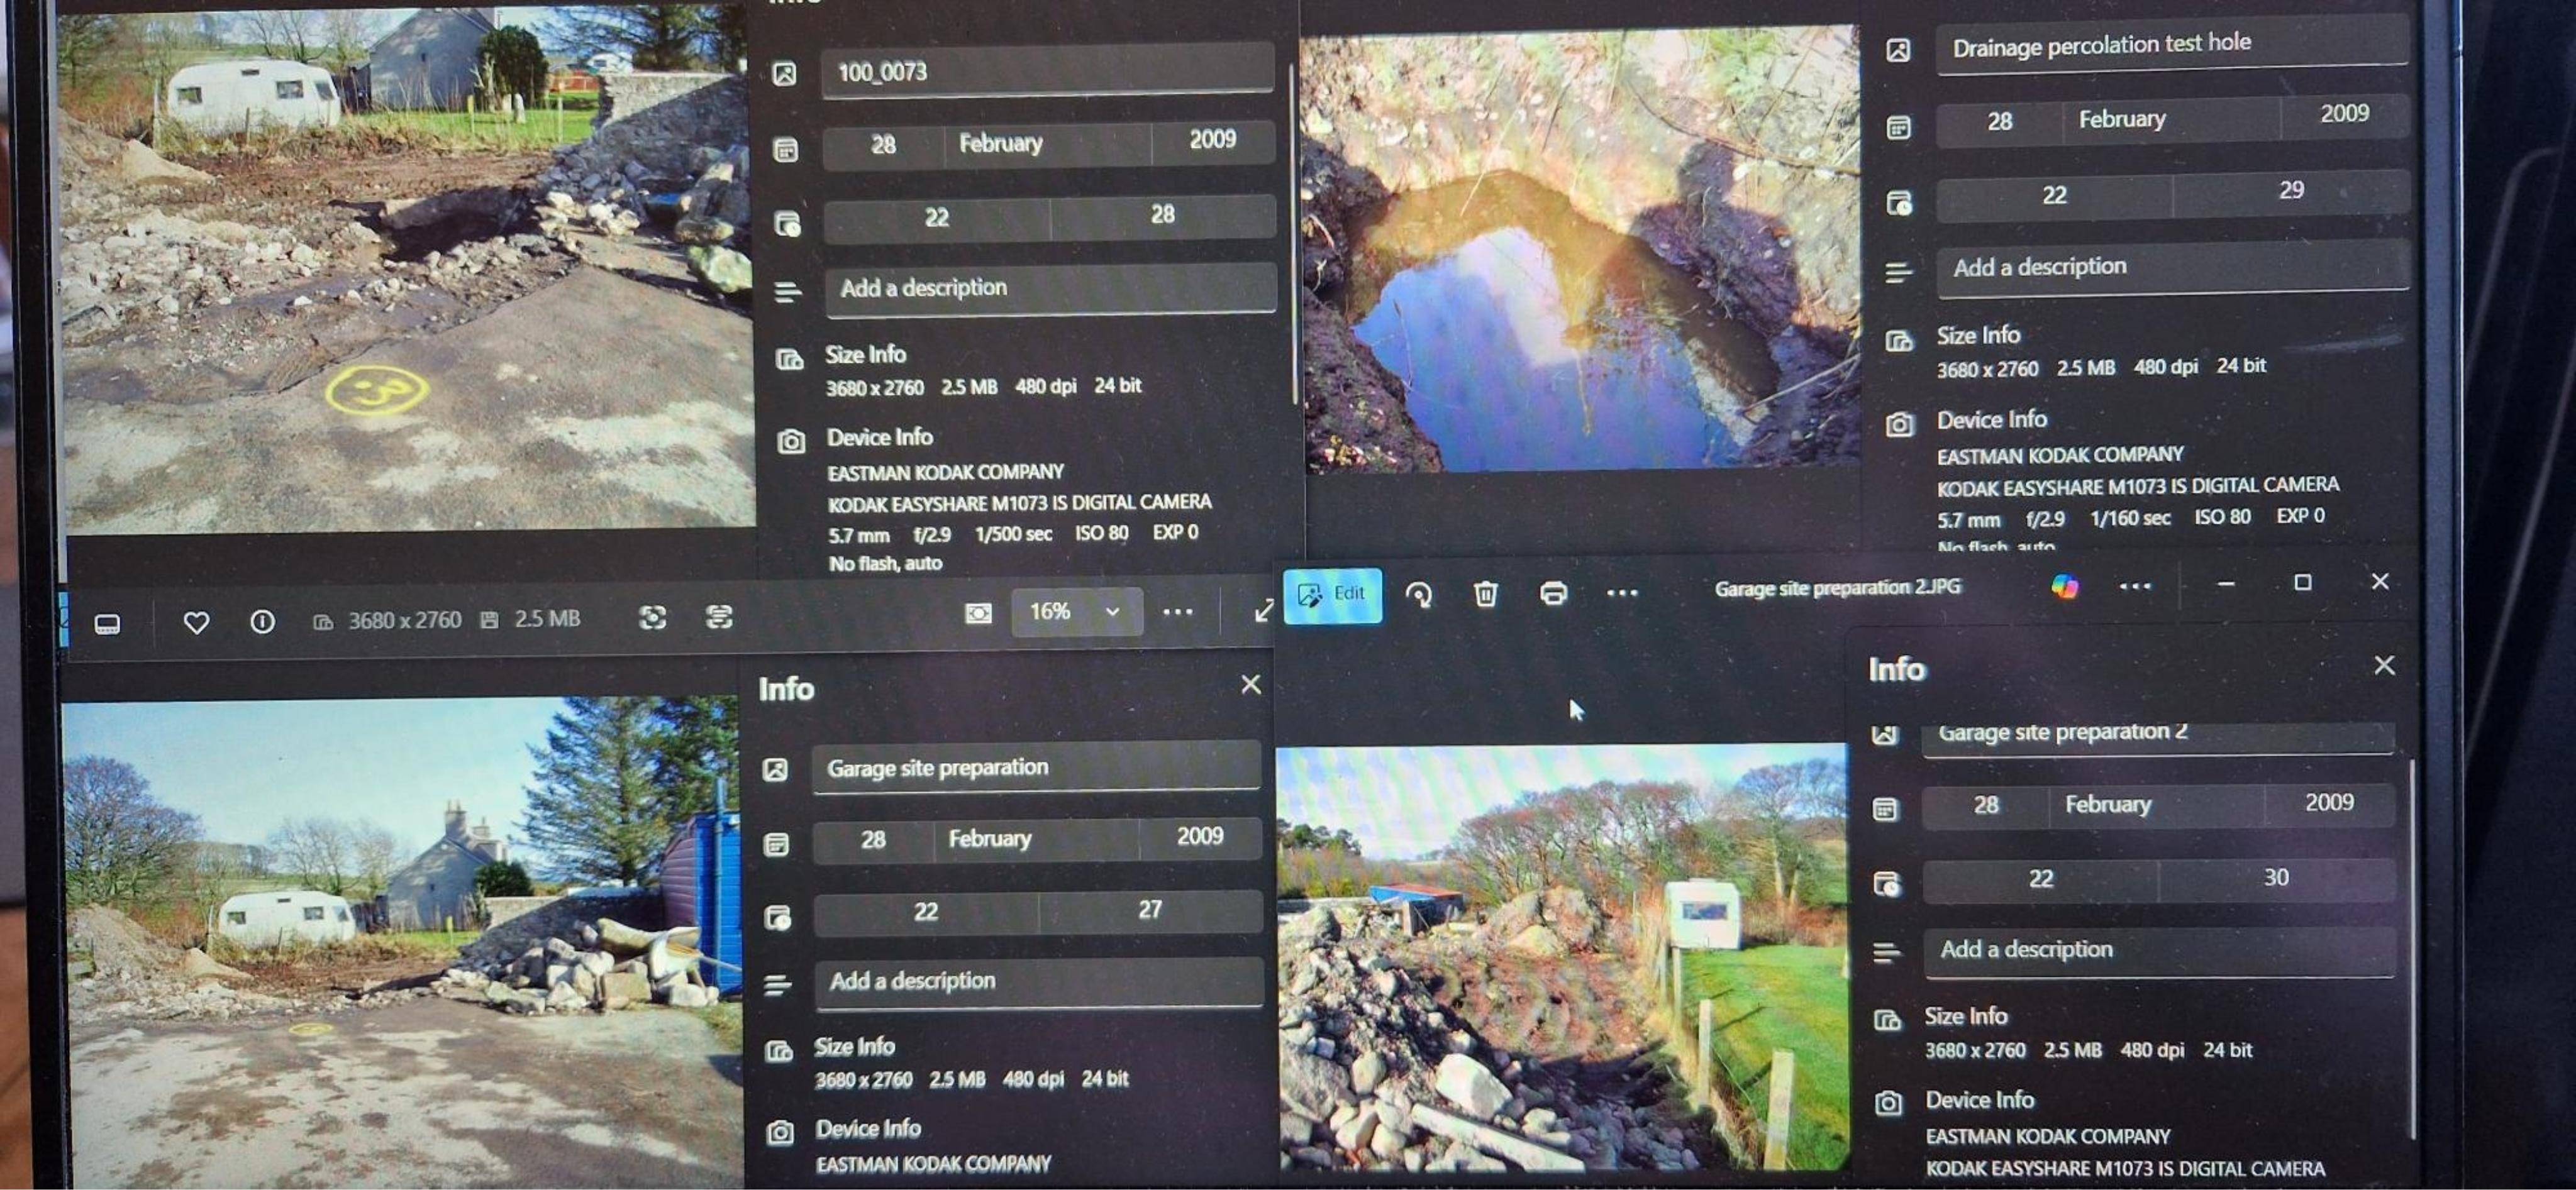This screenshot has height=1190, width=2576.
Task: Mark the photo as favorite with the heart
Action: click(x=196, y=622)
